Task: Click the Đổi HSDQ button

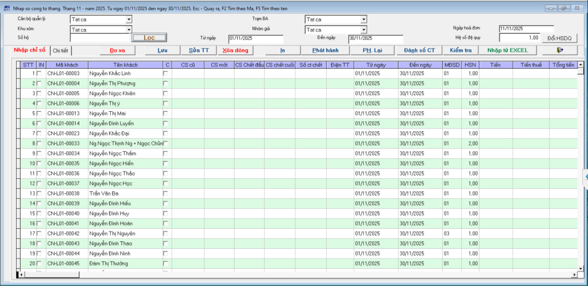Action: pos(559,38)
